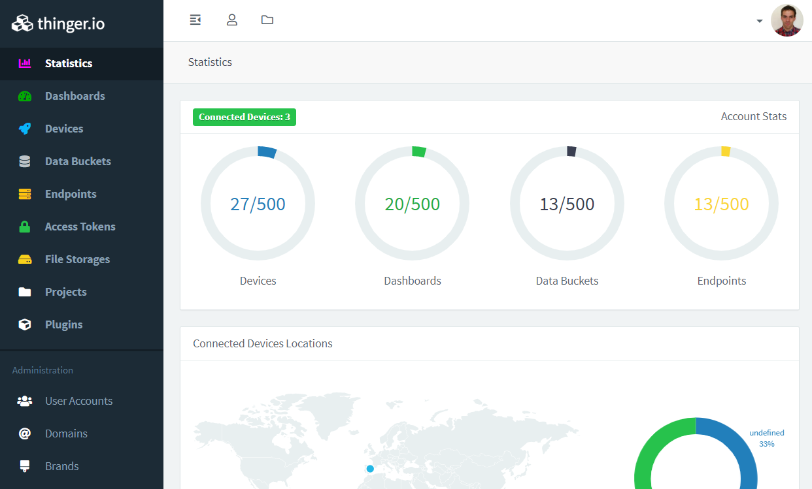
Task: Click the Dashboards gauge icon
Action: pos(25,96)
